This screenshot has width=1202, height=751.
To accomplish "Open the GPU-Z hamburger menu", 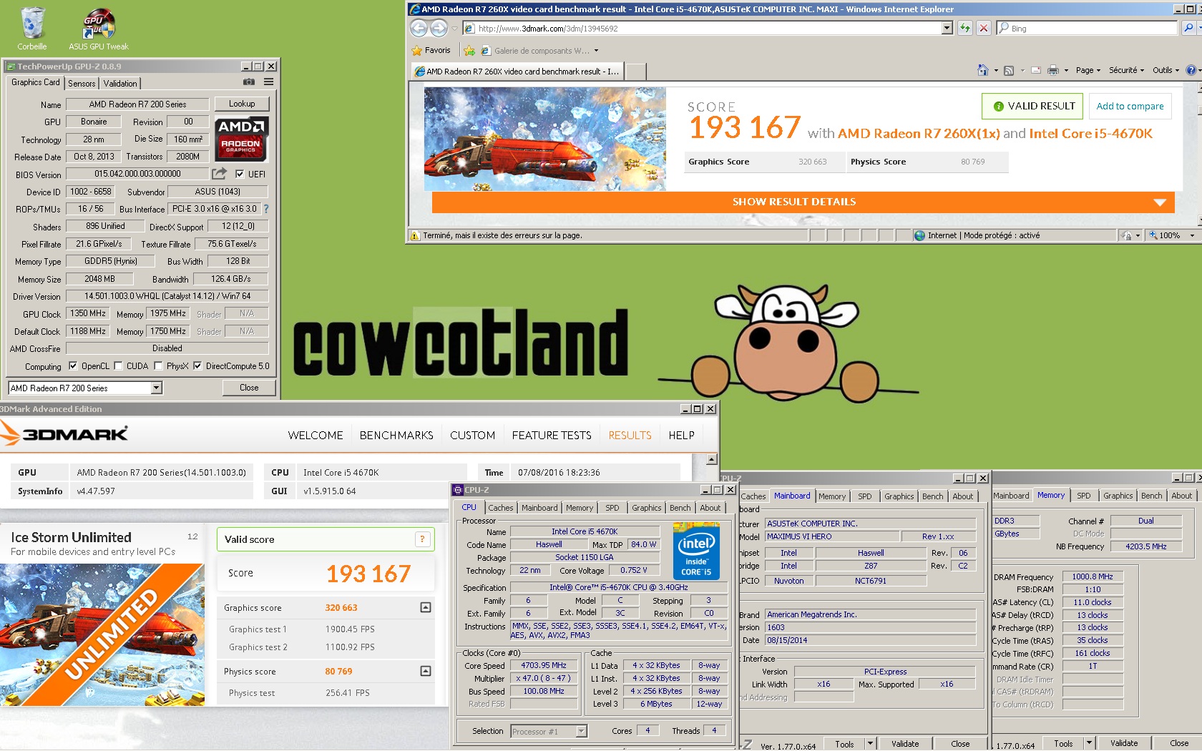I will [269, 82].
